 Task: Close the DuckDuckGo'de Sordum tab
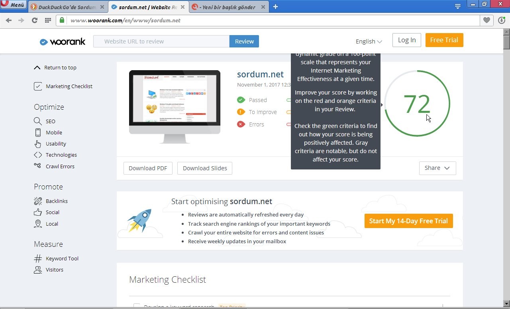(102, 7)
